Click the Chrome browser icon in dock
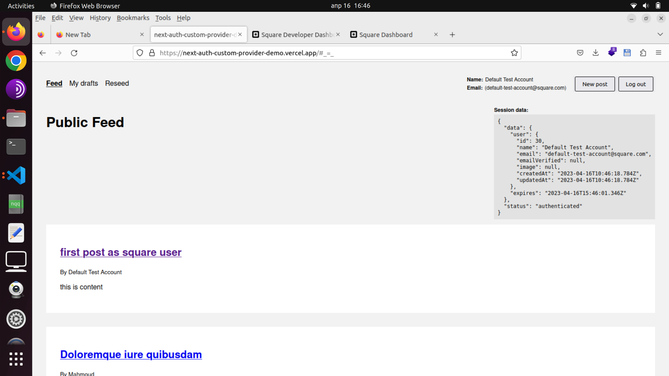This screenshot has width=669, height=376. [x=16, y=61]
